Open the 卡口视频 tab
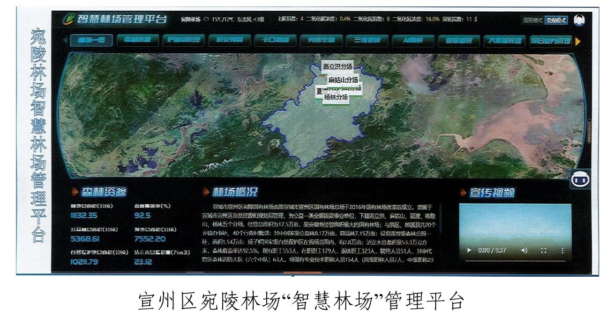The image size is (607, 315). point(275,40)
